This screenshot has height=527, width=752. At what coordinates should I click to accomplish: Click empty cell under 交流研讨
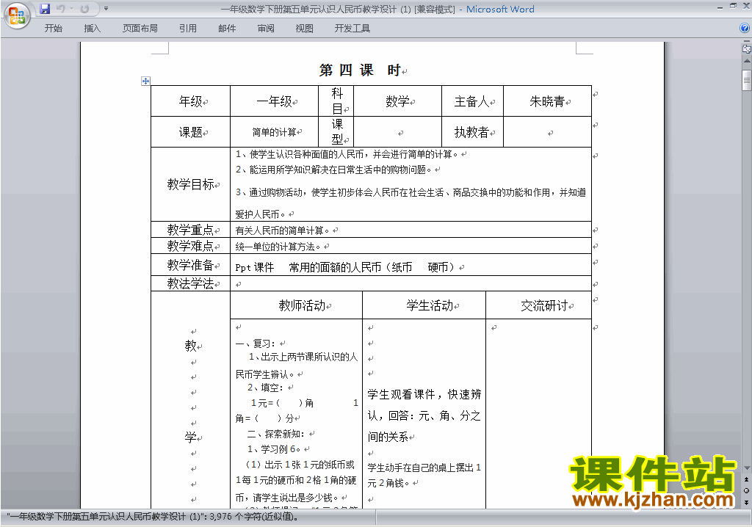click(x=539, y=413)
